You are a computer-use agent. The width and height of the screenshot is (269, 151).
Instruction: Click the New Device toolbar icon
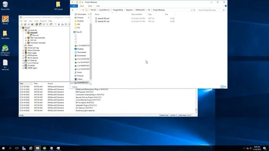(40, 24)
